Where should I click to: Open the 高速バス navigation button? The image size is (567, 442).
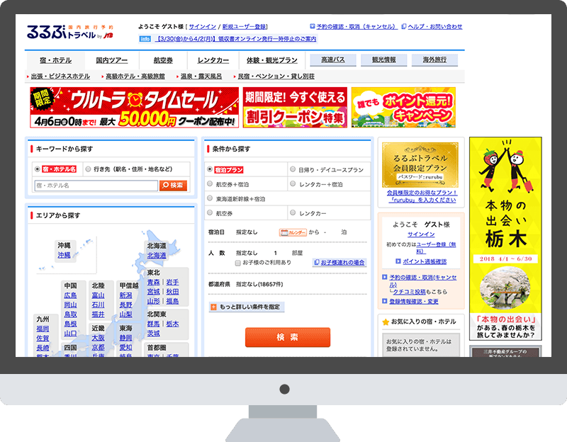click(332, 60)
